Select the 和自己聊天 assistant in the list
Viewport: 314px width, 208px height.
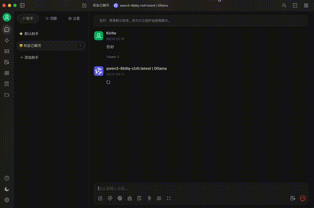[x=51, y=46]
